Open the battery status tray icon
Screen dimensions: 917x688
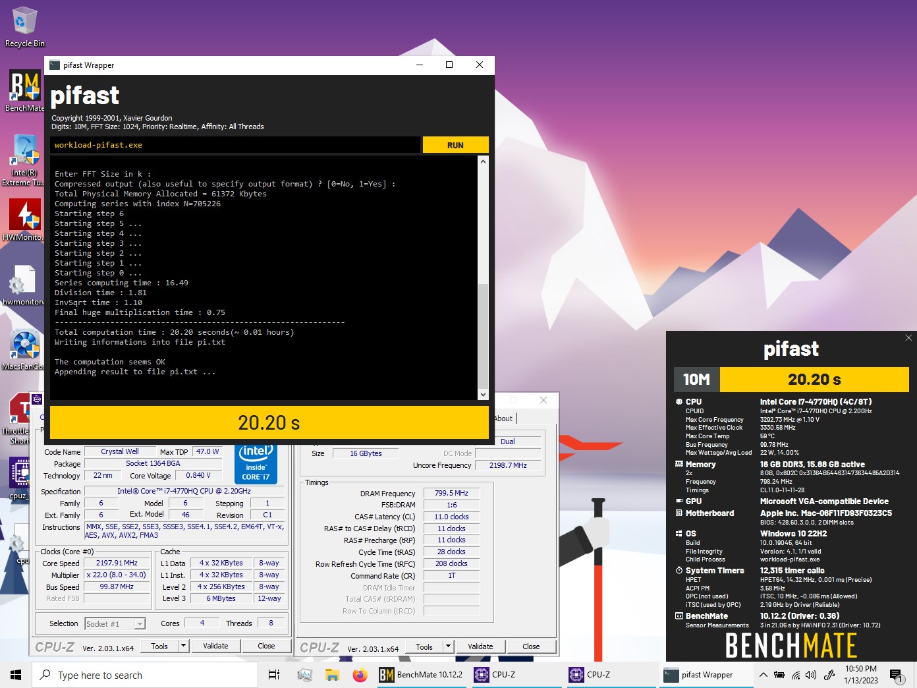779,675
